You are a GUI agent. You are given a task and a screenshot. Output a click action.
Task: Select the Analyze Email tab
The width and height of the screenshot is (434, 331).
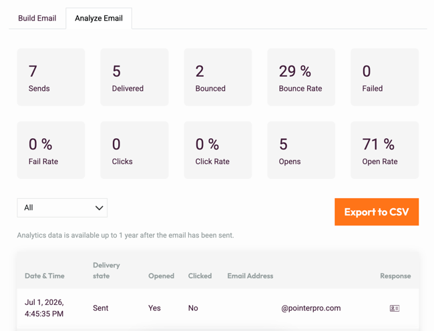pos(99,18)
